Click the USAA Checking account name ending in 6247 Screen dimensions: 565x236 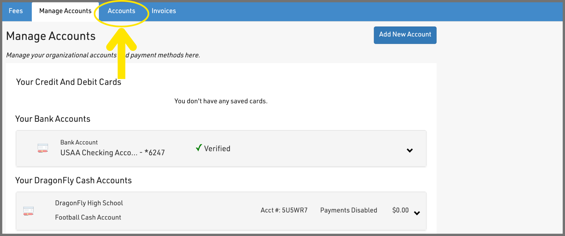tap(112, 153)
